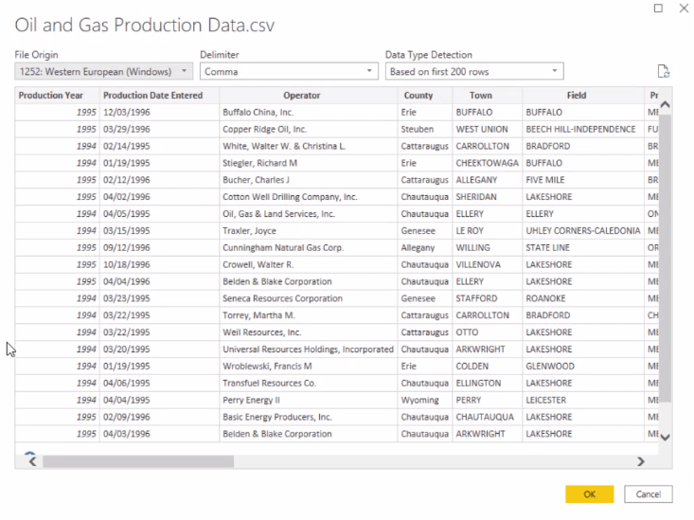Click the OK button
Image resolution: width=694 pixels, height=520 pixels.
[590, 494]
